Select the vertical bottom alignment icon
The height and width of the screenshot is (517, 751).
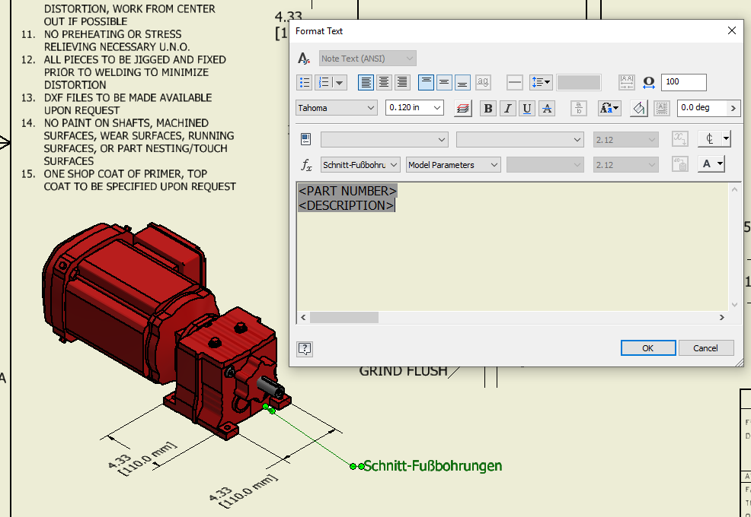click(462, 82)
